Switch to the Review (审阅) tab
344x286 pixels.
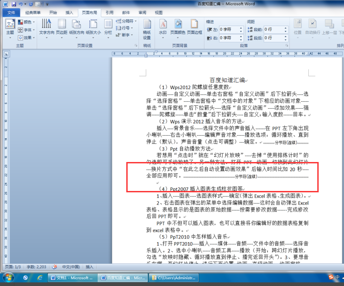click(x=143, y=13)
